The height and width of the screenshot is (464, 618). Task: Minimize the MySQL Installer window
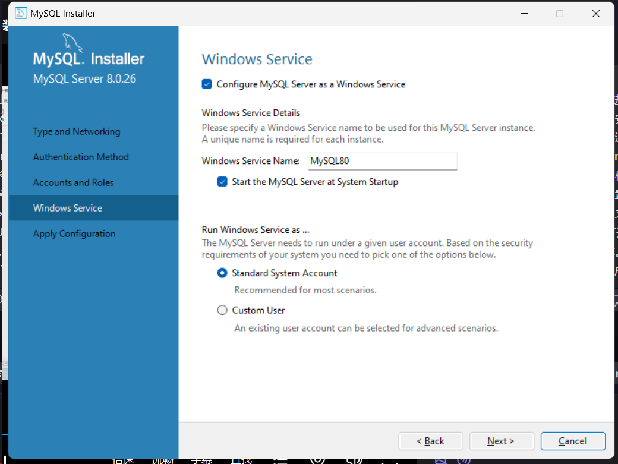coord(524,14)
